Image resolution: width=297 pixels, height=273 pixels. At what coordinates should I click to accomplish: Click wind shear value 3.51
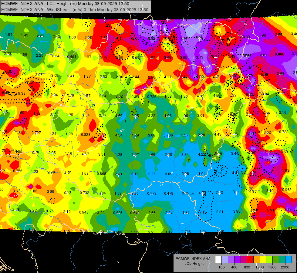coord(102,154)
